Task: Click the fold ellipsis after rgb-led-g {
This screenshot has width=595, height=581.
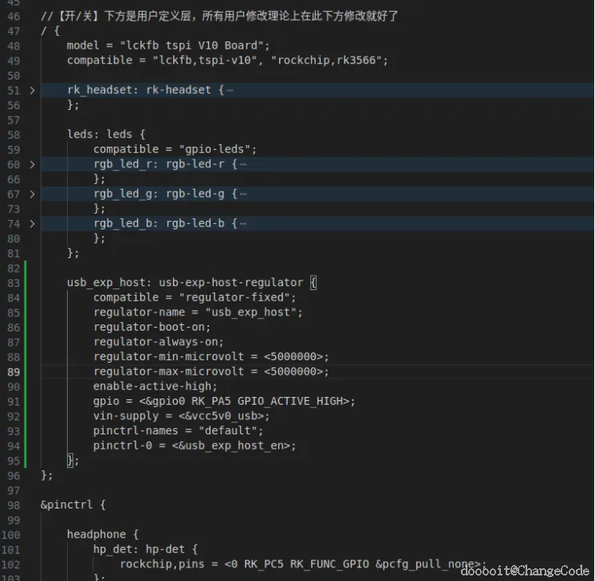Action: point(243,194)
